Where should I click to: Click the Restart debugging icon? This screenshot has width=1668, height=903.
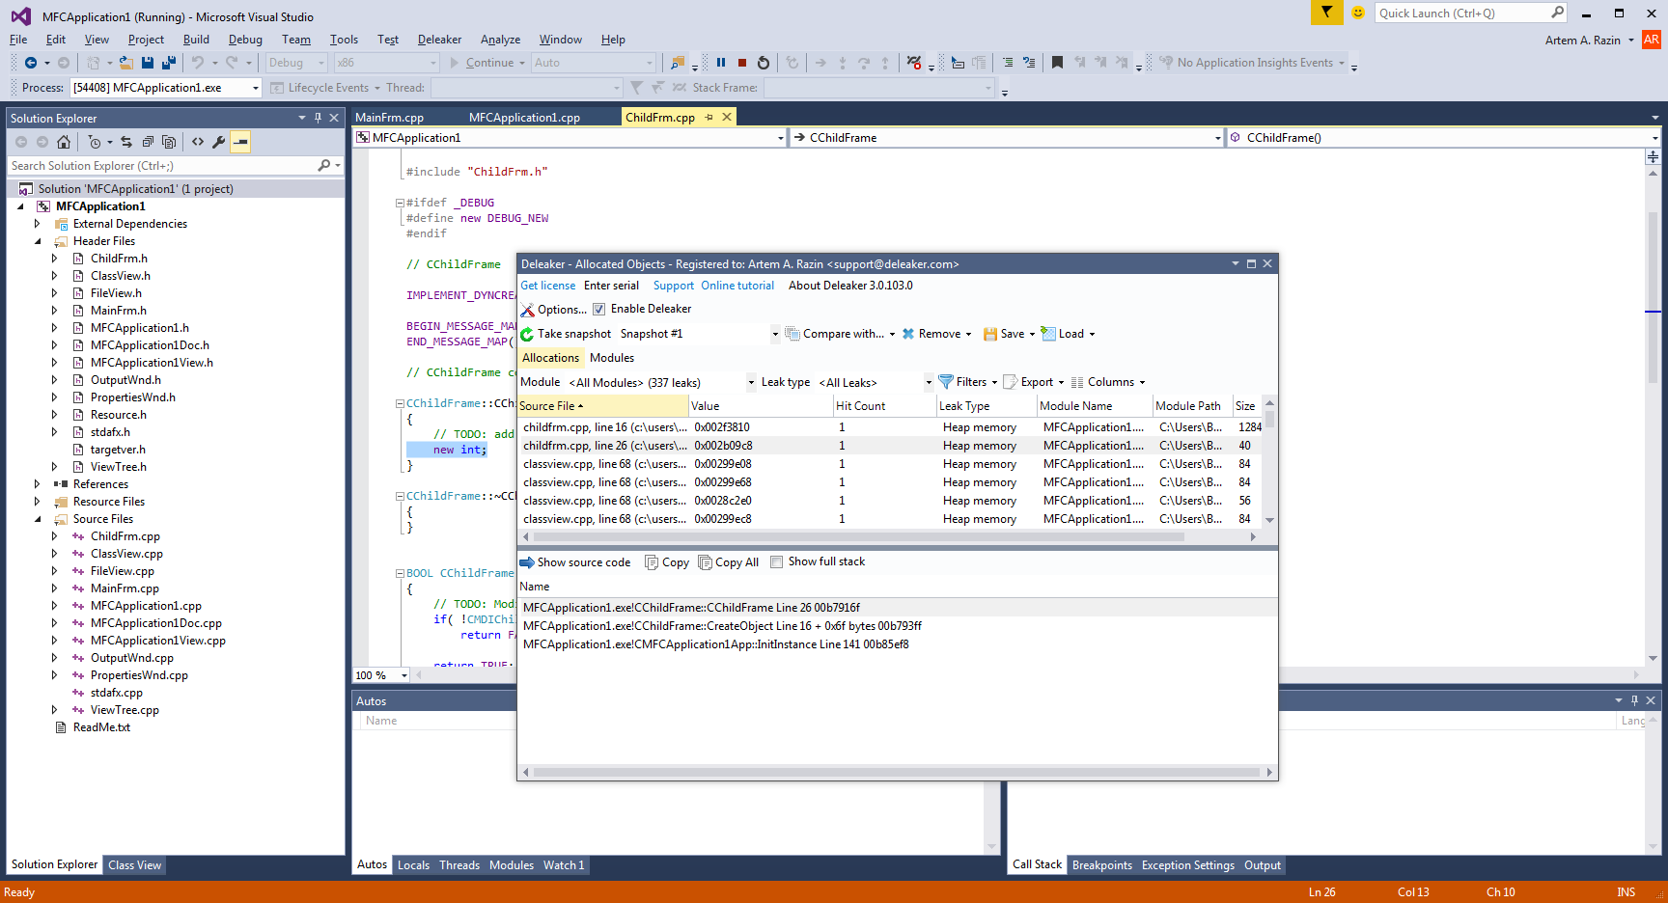764,63
